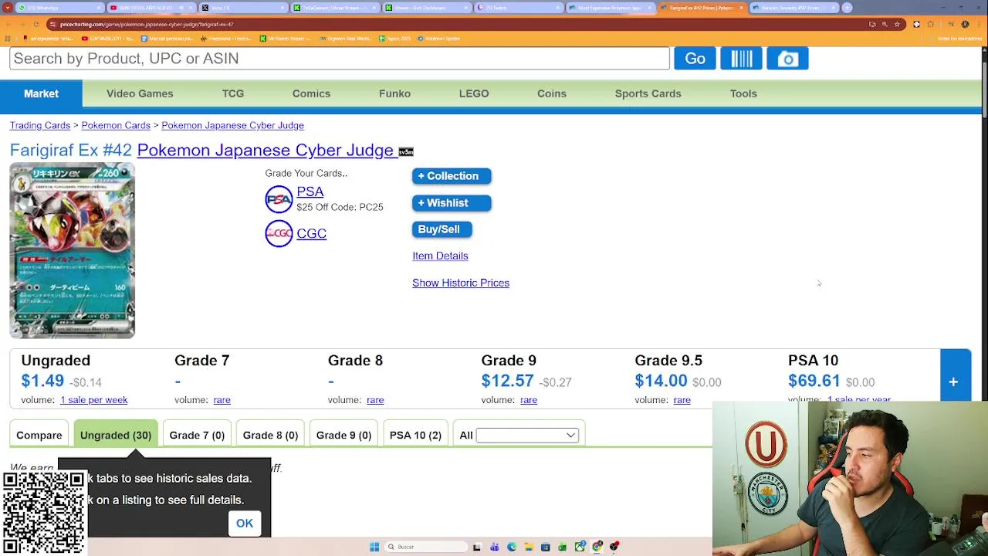988x556 pixels.
Task: Click the product search input field
Action: click(x=340, y=59)
